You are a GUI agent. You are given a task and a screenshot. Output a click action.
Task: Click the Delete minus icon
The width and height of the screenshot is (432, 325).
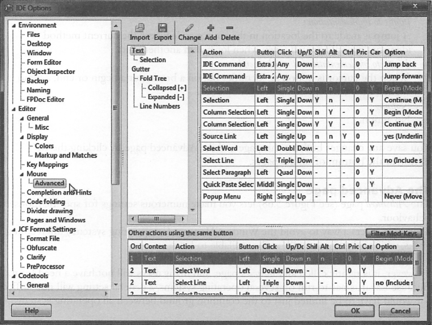tap(230, 28)
